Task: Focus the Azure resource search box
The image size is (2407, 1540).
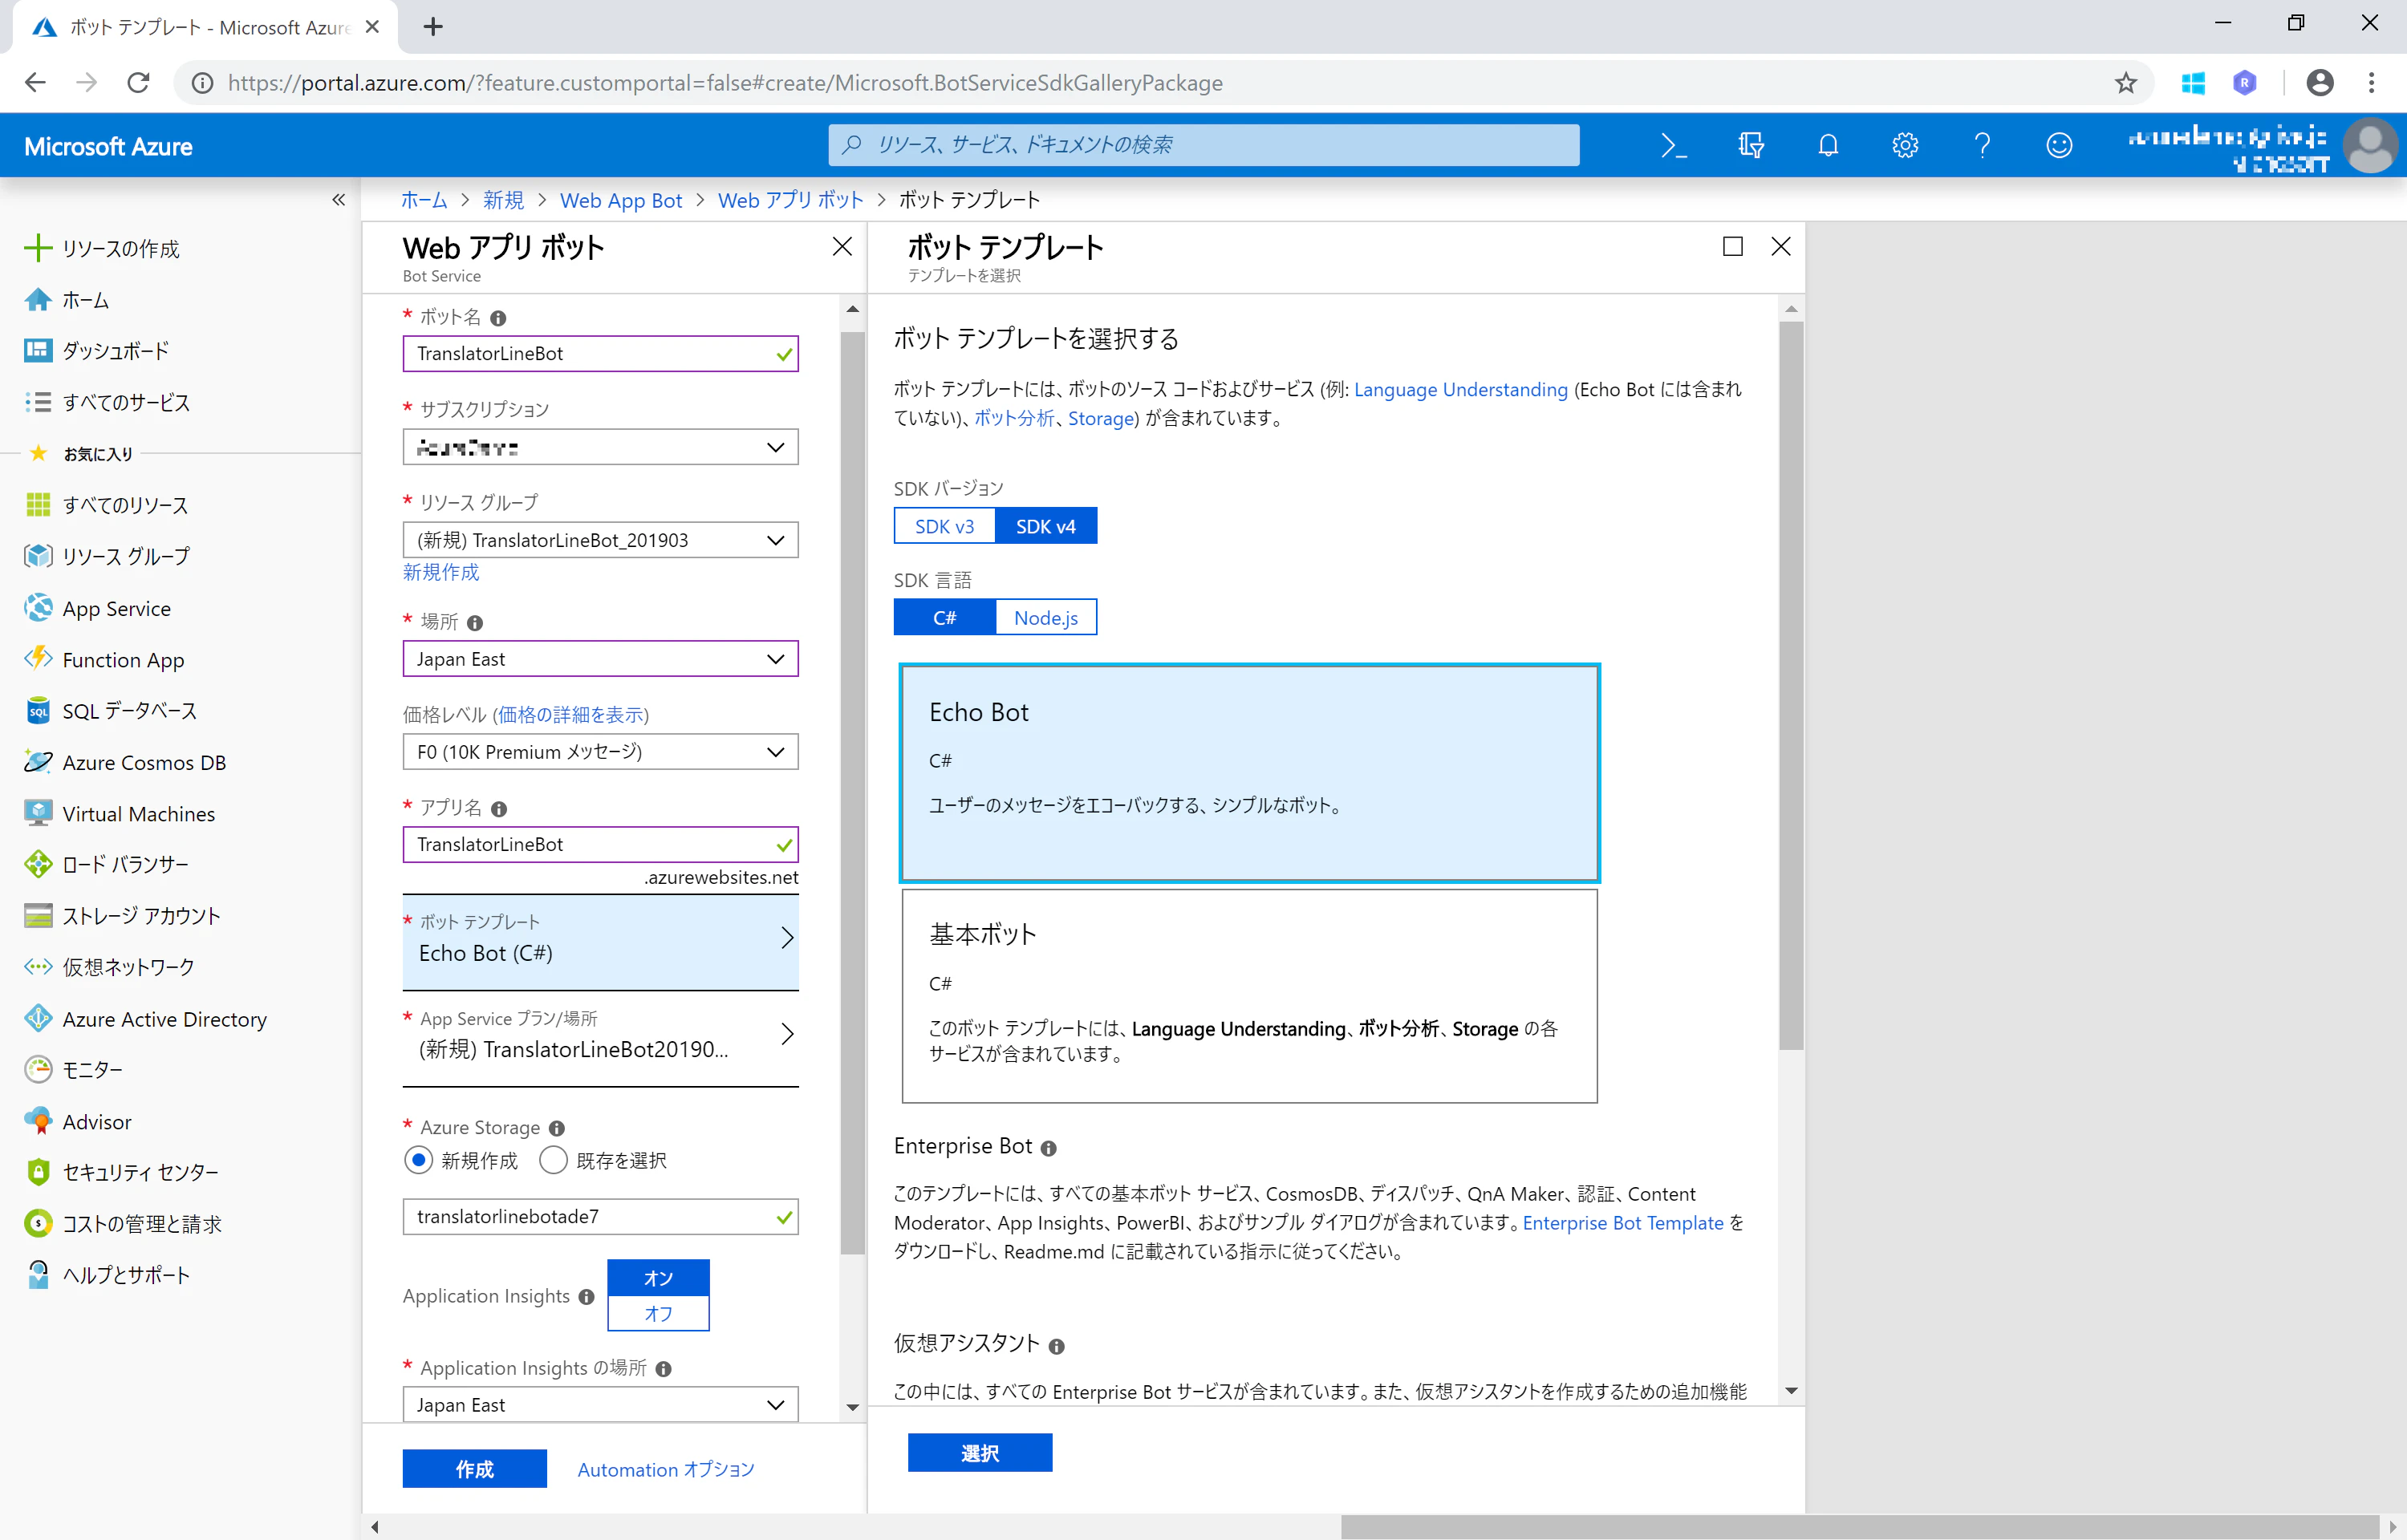Action: pos(1203,145)
